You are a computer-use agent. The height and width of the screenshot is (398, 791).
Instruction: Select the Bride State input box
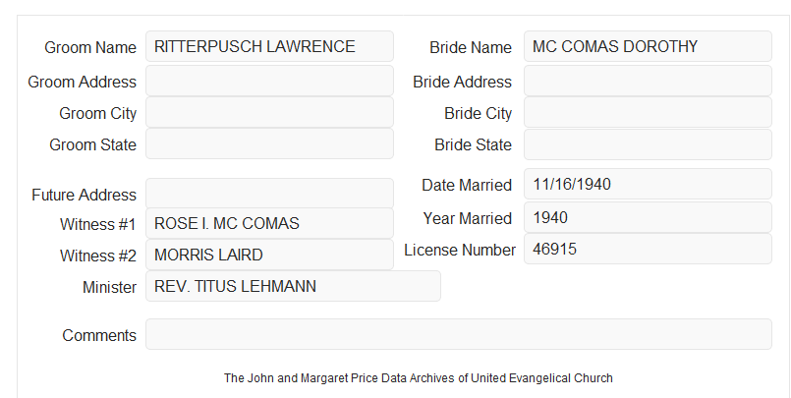pyautogui.click(x=648, y=144)
